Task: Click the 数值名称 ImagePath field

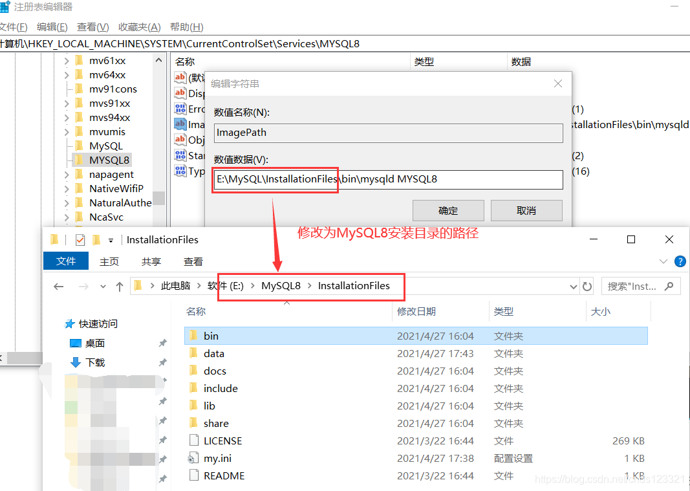Action: point(388,133)
